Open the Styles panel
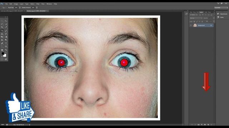Viewport: 229px width, 128px height. pos(220,17)
